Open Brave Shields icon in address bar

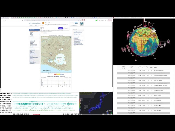click(83, 20)
